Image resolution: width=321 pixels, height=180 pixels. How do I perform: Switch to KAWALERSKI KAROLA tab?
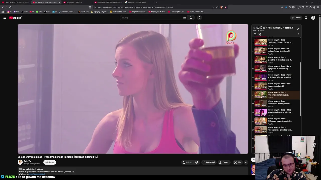108,2
